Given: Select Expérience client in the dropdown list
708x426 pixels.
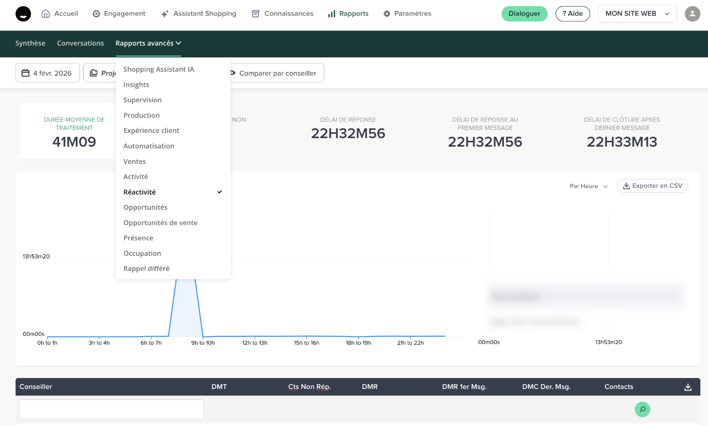Looking at the screenshot, I should [151, 130].
